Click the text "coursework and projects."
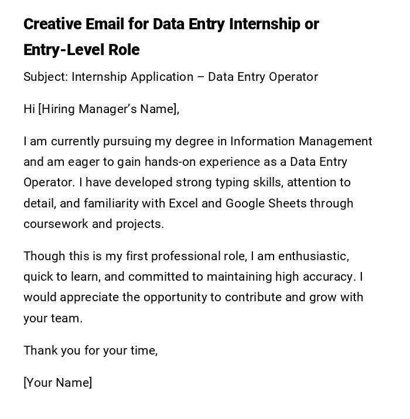 [94, 224]
